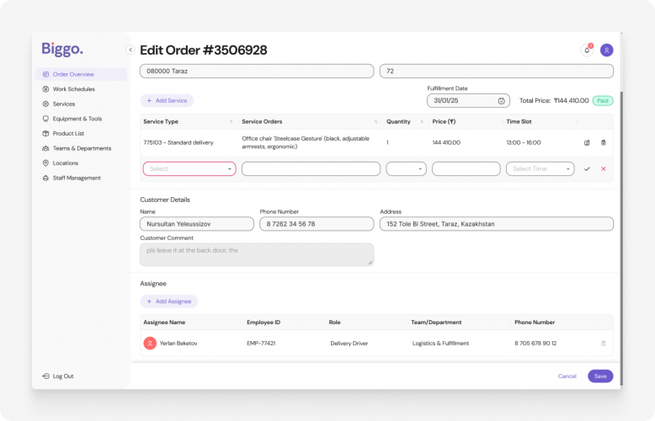Viewport: 655px width, 421px height.
Task: Click Yerlan Beketov's avatar
Action: (150, 344)
